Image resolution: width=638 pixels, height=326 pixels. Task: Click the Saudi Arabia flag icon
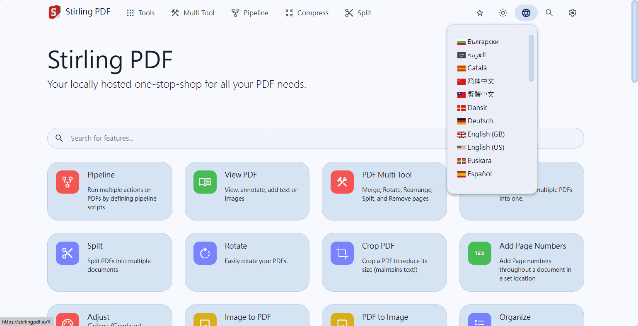pos(462,55)
